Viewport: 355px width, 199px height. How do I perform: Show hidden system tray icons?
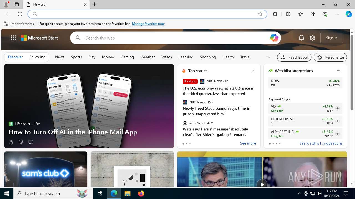299,193
